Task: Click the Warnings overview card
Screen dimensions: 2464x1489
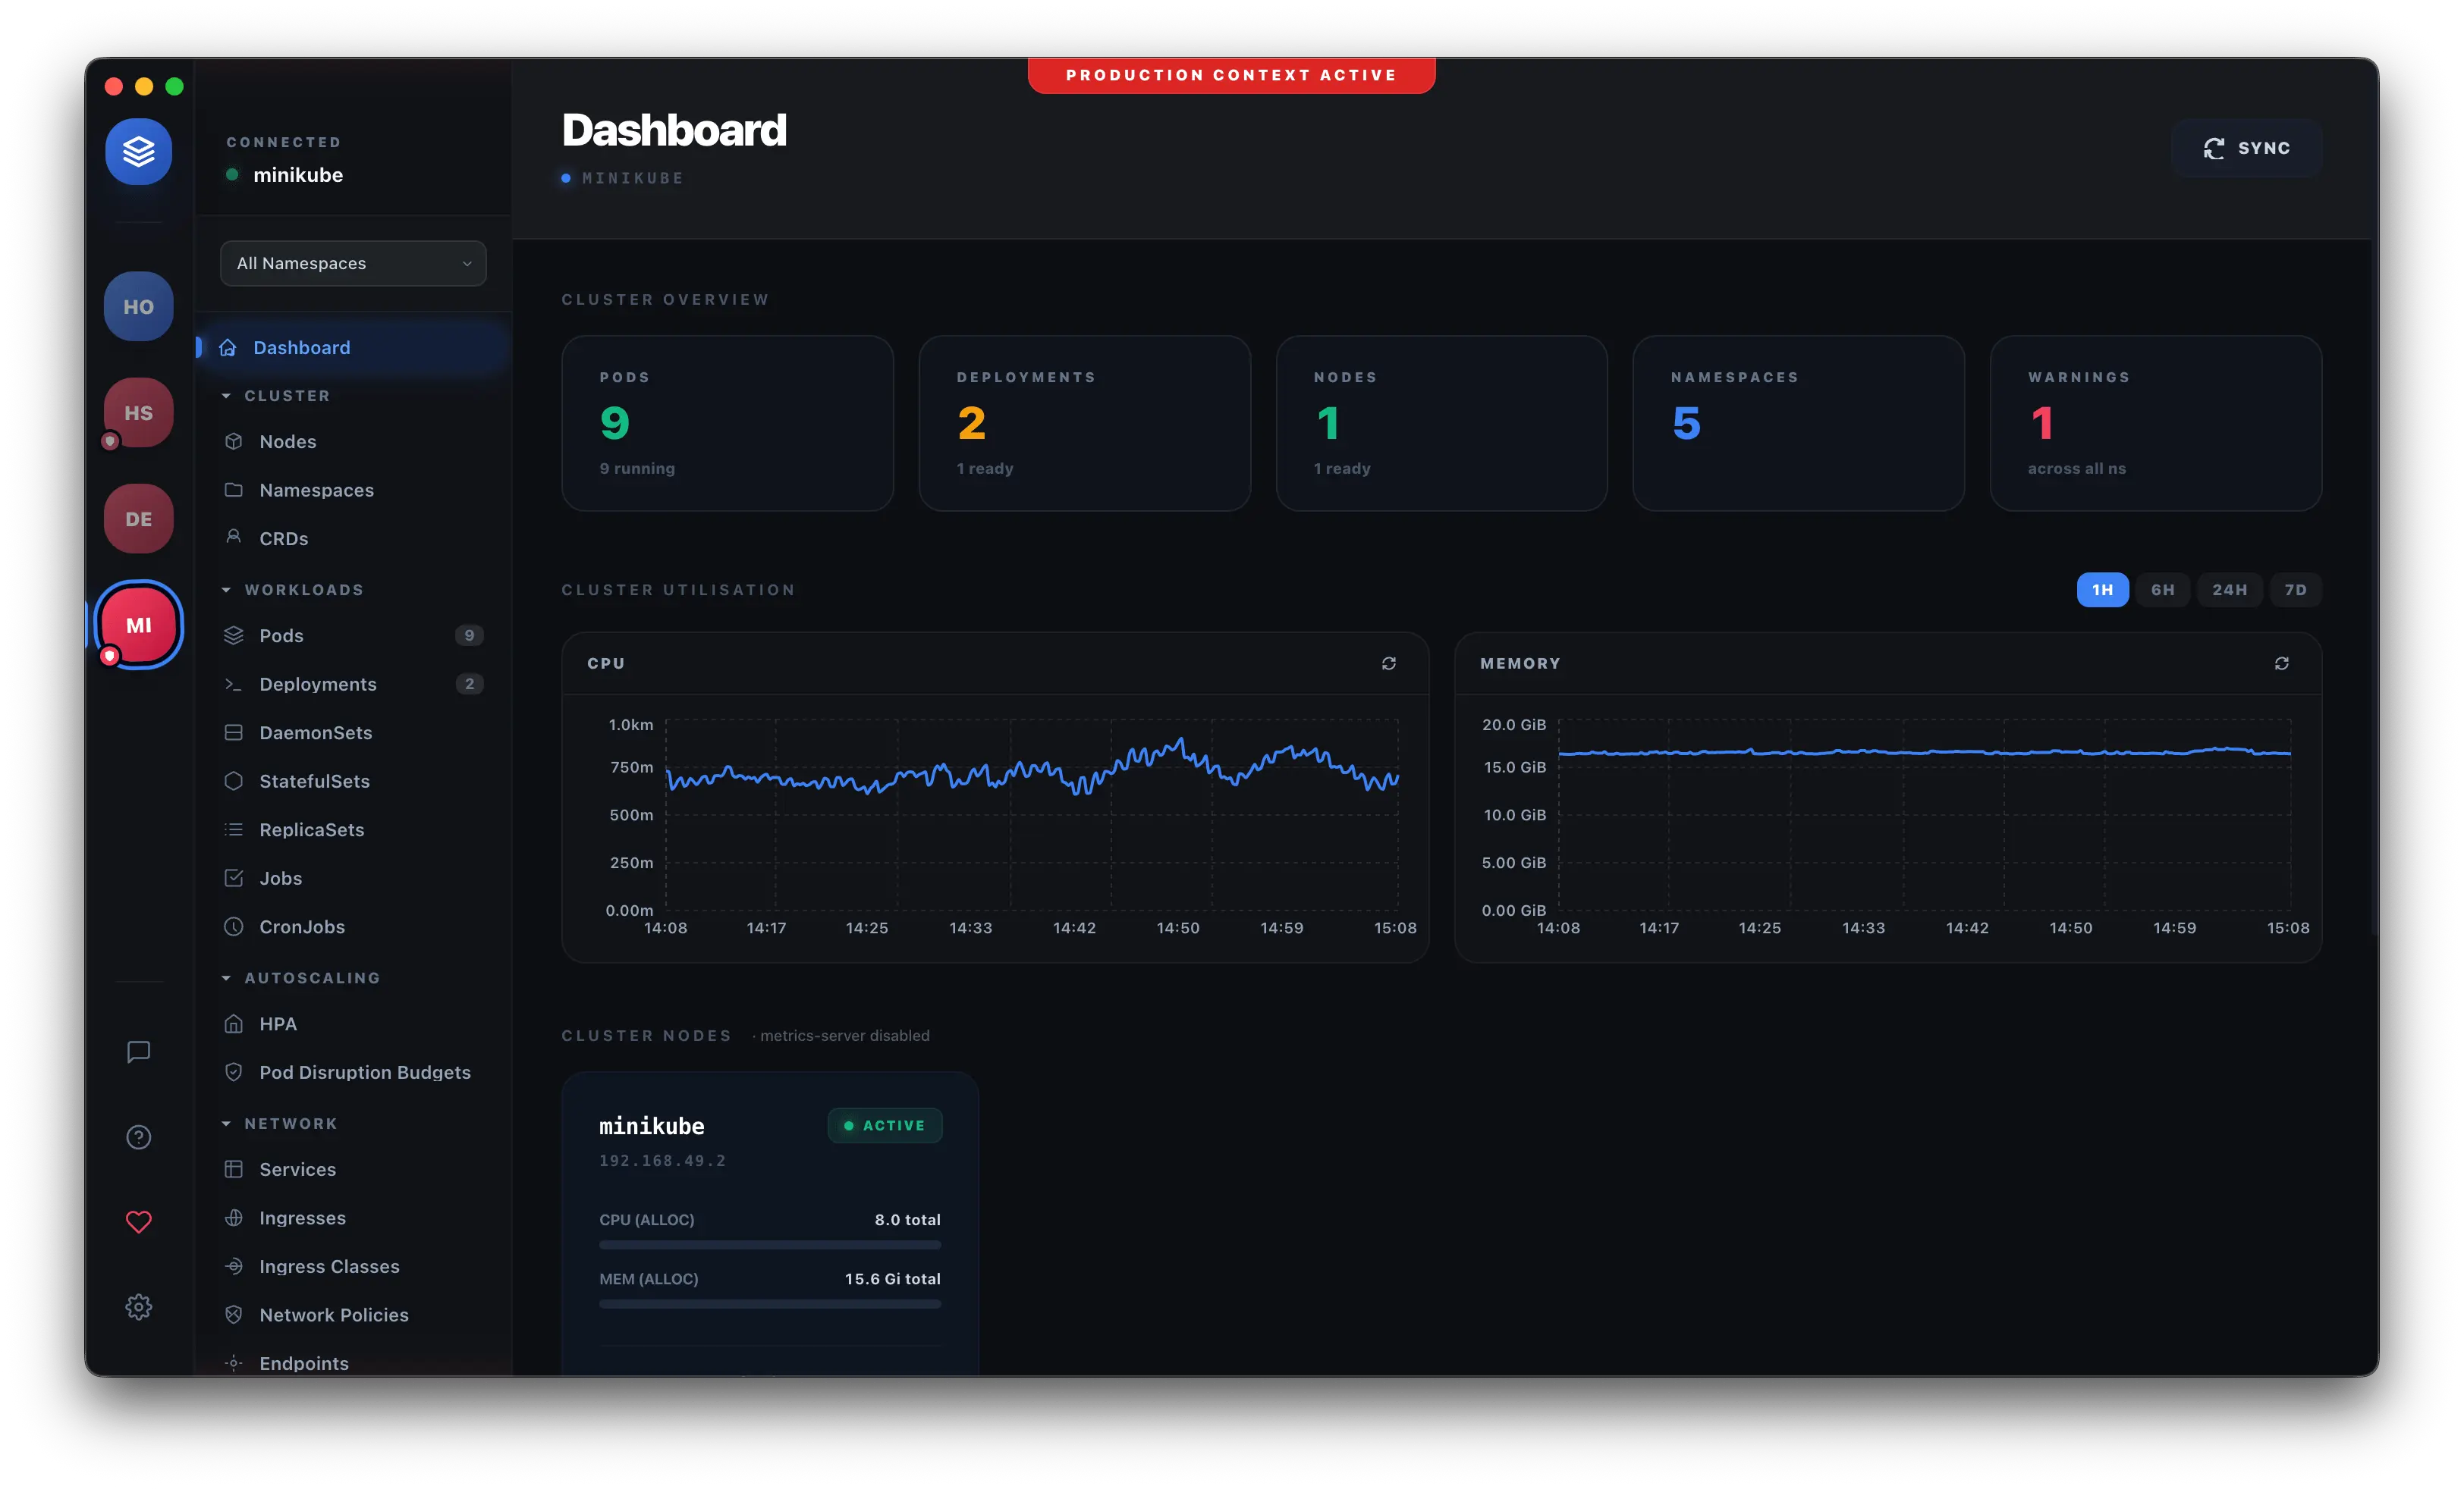Action: click(2155, 423)
